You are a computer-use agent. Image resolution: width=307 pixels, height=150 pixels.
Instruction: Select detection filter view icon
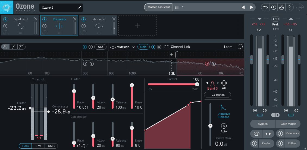(21, 47)
